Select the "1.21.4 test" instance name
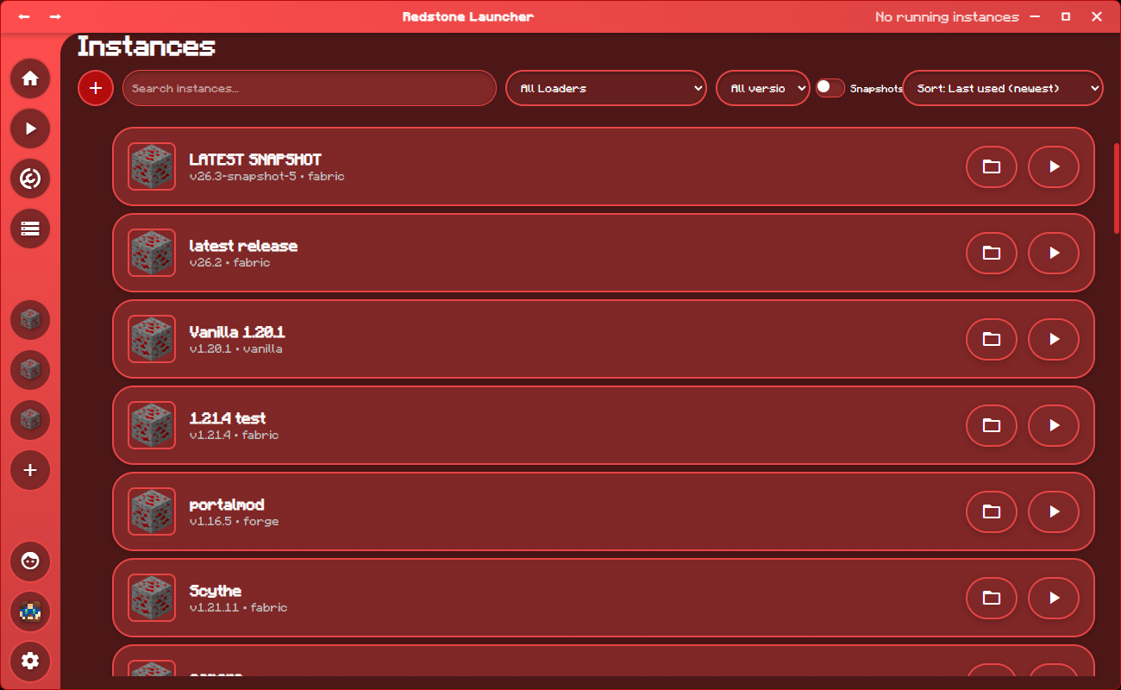Image resolution: width=1121 pixels, height=690 pixels. (x=228, y=418)
